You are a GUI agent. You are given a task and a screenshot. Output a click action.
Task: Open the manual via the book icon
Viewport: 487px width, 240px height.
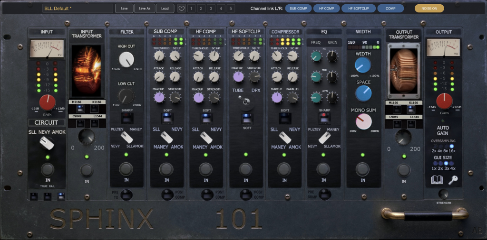[x=437, y=180]
